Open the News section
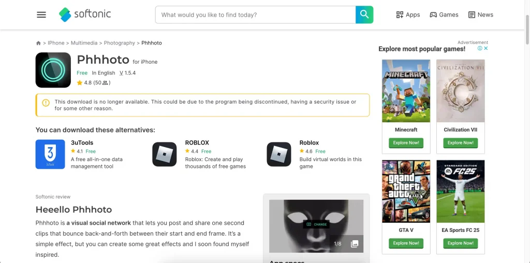Viewport: 530px width, 263px height. [480, 15]
